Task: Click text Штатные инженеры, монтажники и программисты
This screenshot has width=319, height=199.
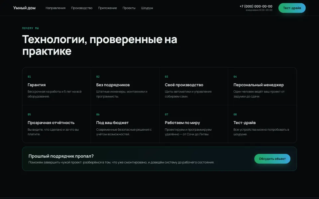Action: [x=122, y=94]
